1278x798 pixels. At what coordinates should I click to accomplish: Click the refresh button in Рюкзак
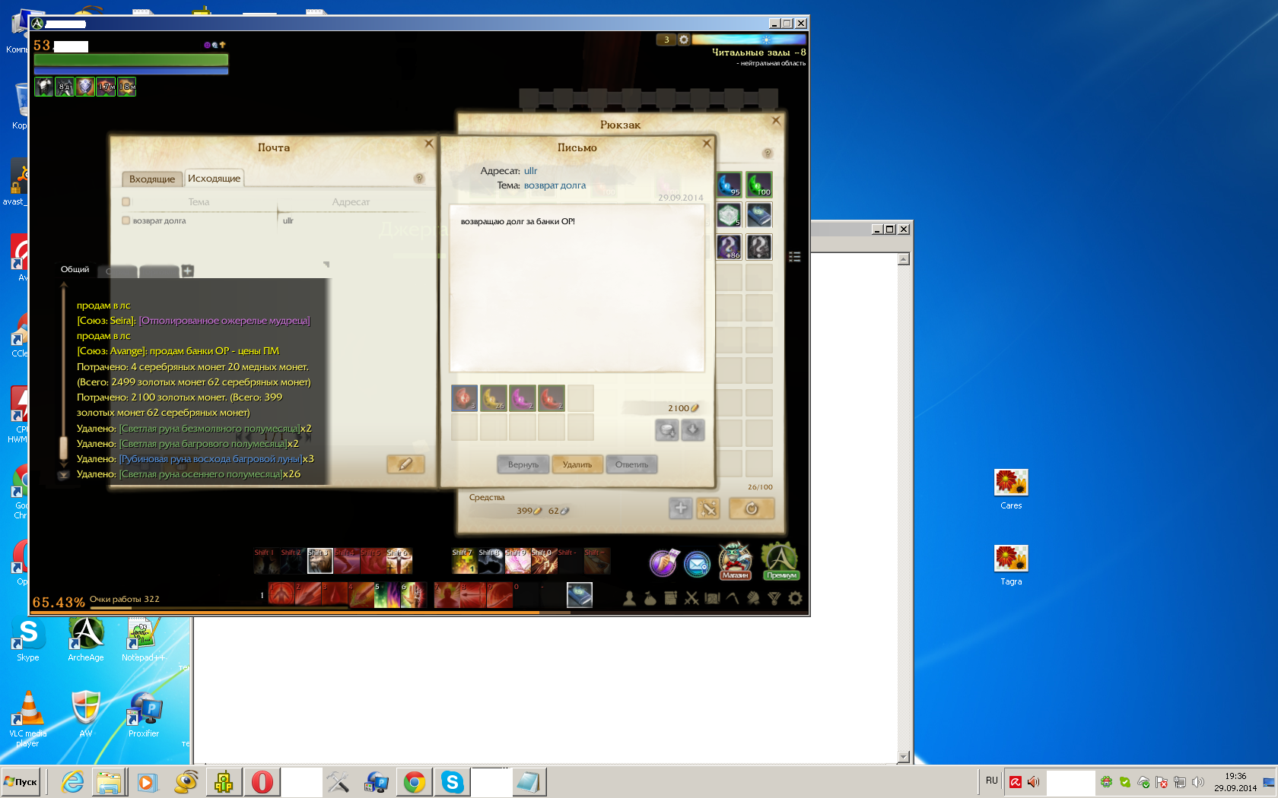coord(752,508)
